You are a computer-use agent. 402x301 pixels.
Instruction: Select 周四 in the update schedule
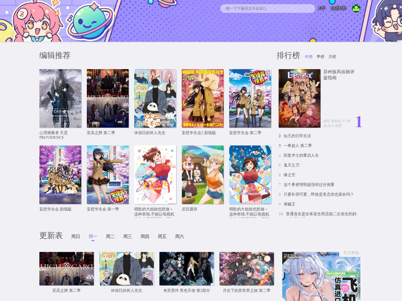pos(145,236)
